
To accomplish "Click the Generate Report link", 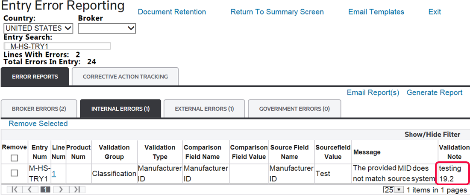I will (x=435, y=92).
